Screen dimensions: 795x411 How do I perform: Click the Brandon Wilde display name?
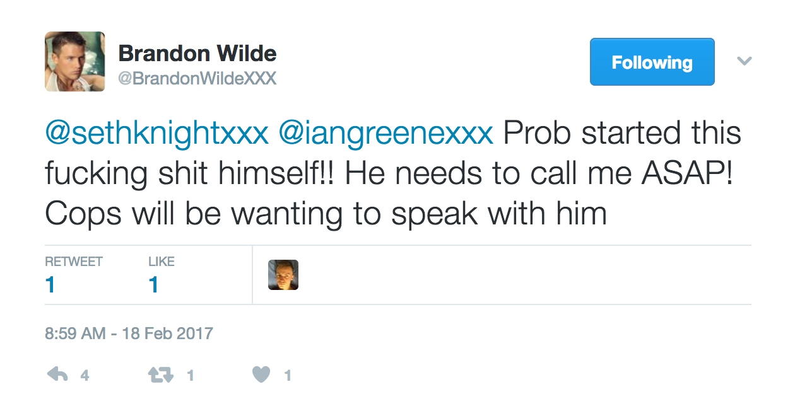click(197, 54)
